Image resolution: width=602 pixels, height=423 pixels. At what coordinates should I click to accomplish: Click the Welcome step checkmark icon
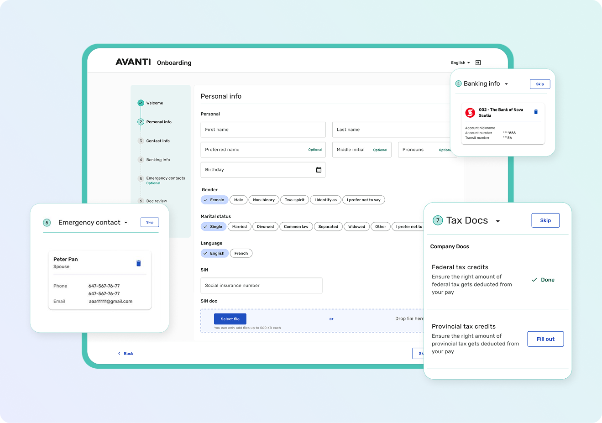[141, 103]
